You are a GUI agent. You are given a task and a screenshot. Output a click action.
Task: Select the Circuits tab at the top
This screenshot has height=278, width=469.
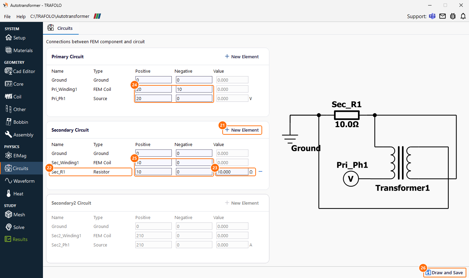click(60, 28)
